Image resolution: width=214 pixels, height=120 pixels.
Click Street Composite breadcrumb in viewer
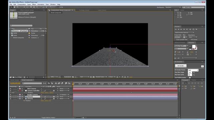tap(56, 13)
